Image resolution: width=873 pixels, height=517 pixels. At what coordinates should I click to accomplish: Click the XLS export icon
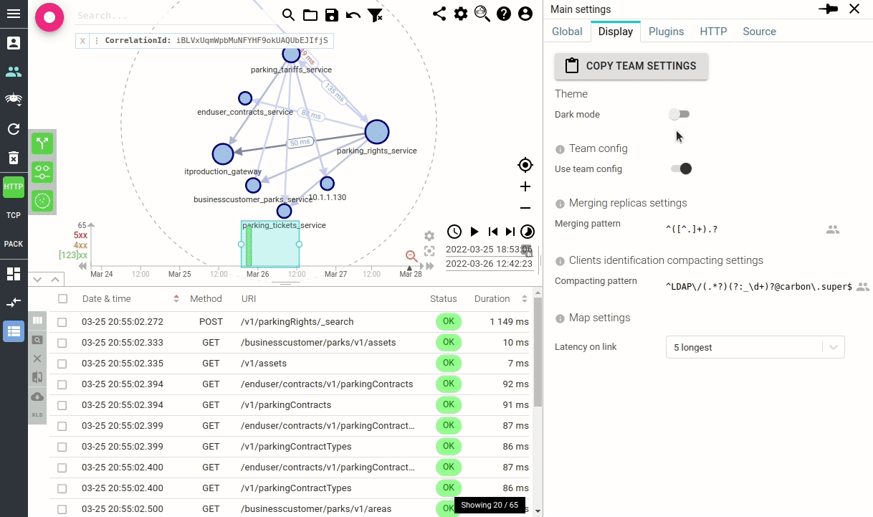[x=37, y=415]
